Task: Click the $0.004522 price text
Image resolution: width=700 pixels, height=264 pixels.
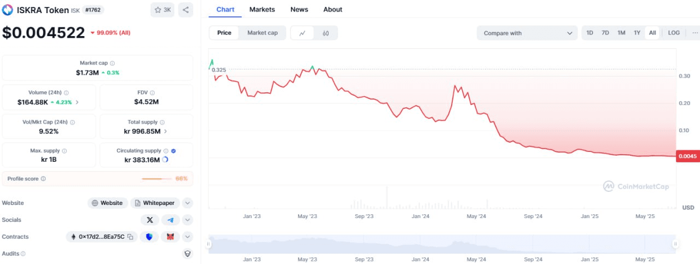Action: (x=44, y=32)
